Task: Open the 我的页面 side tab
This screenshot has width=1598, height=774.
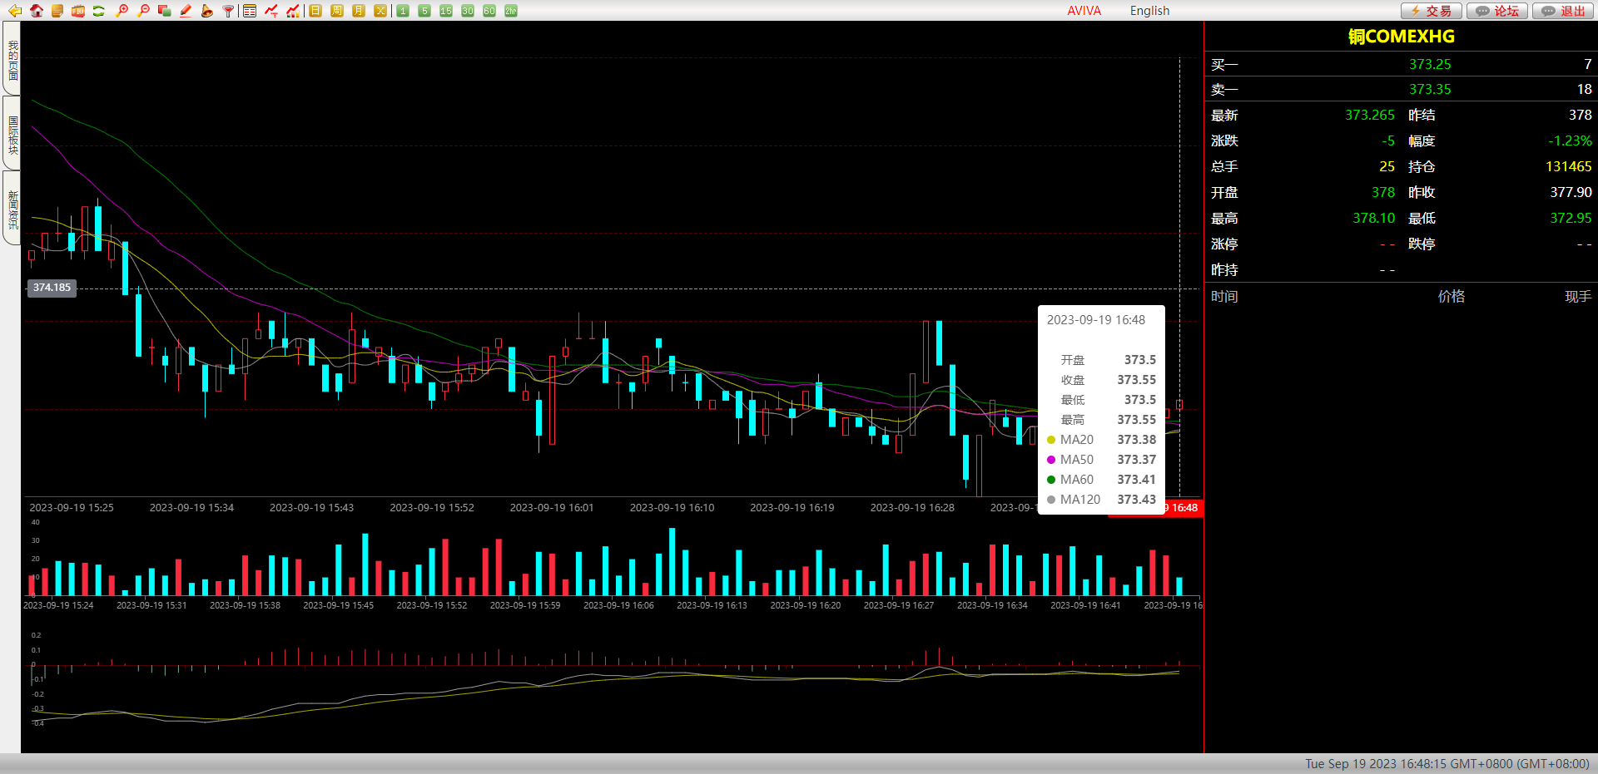Action: coord(12,60)
